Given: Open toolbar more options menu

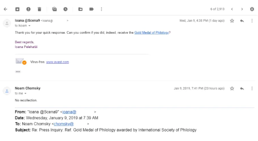Looking at the screenshot, I should click(101, 9).
